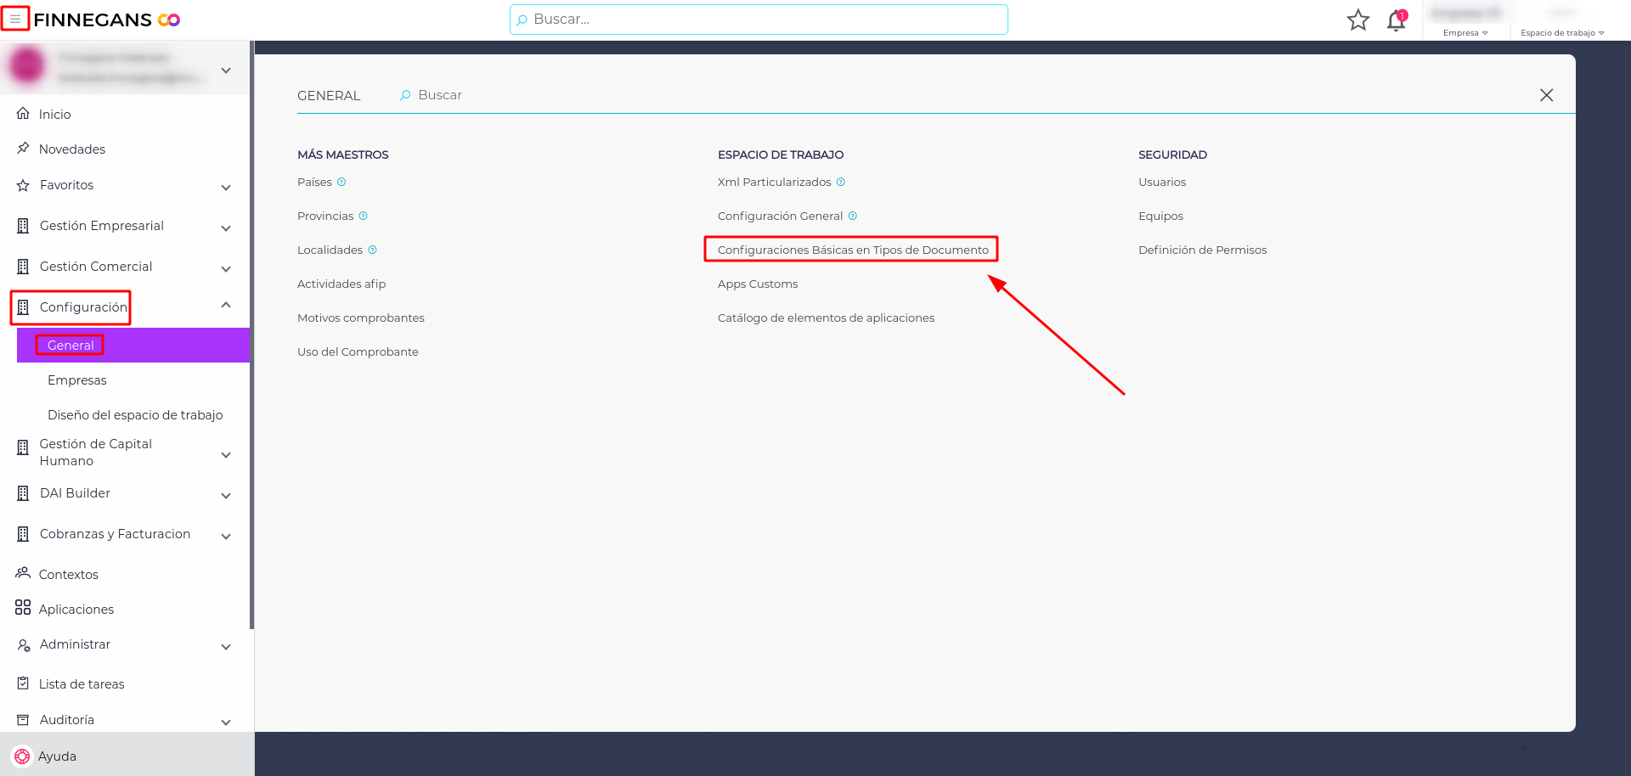Open Contextos
The width and height of the screenshot is (1631, 776).
69,575
